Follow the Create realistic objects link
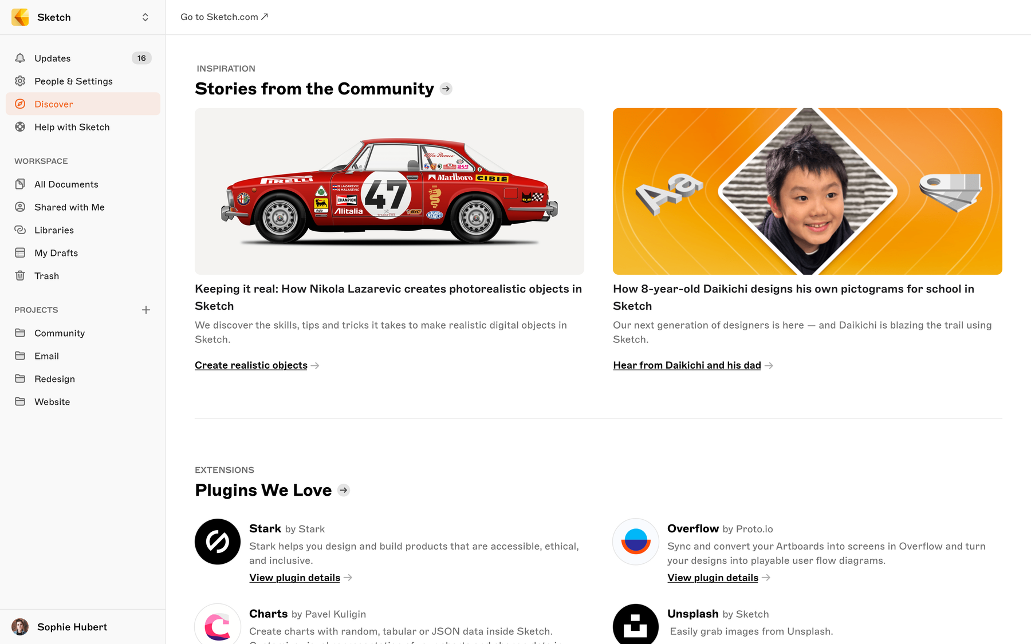This screenshot has width=1031, height=644. 251,365
